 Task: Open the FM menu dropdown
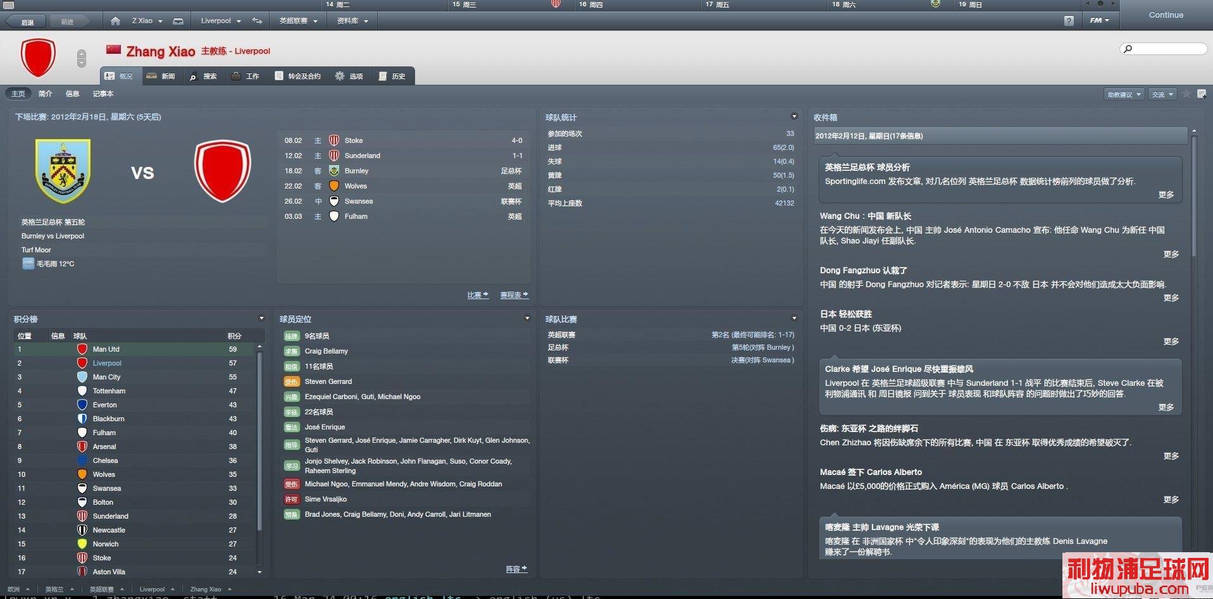pos(1099,21)
